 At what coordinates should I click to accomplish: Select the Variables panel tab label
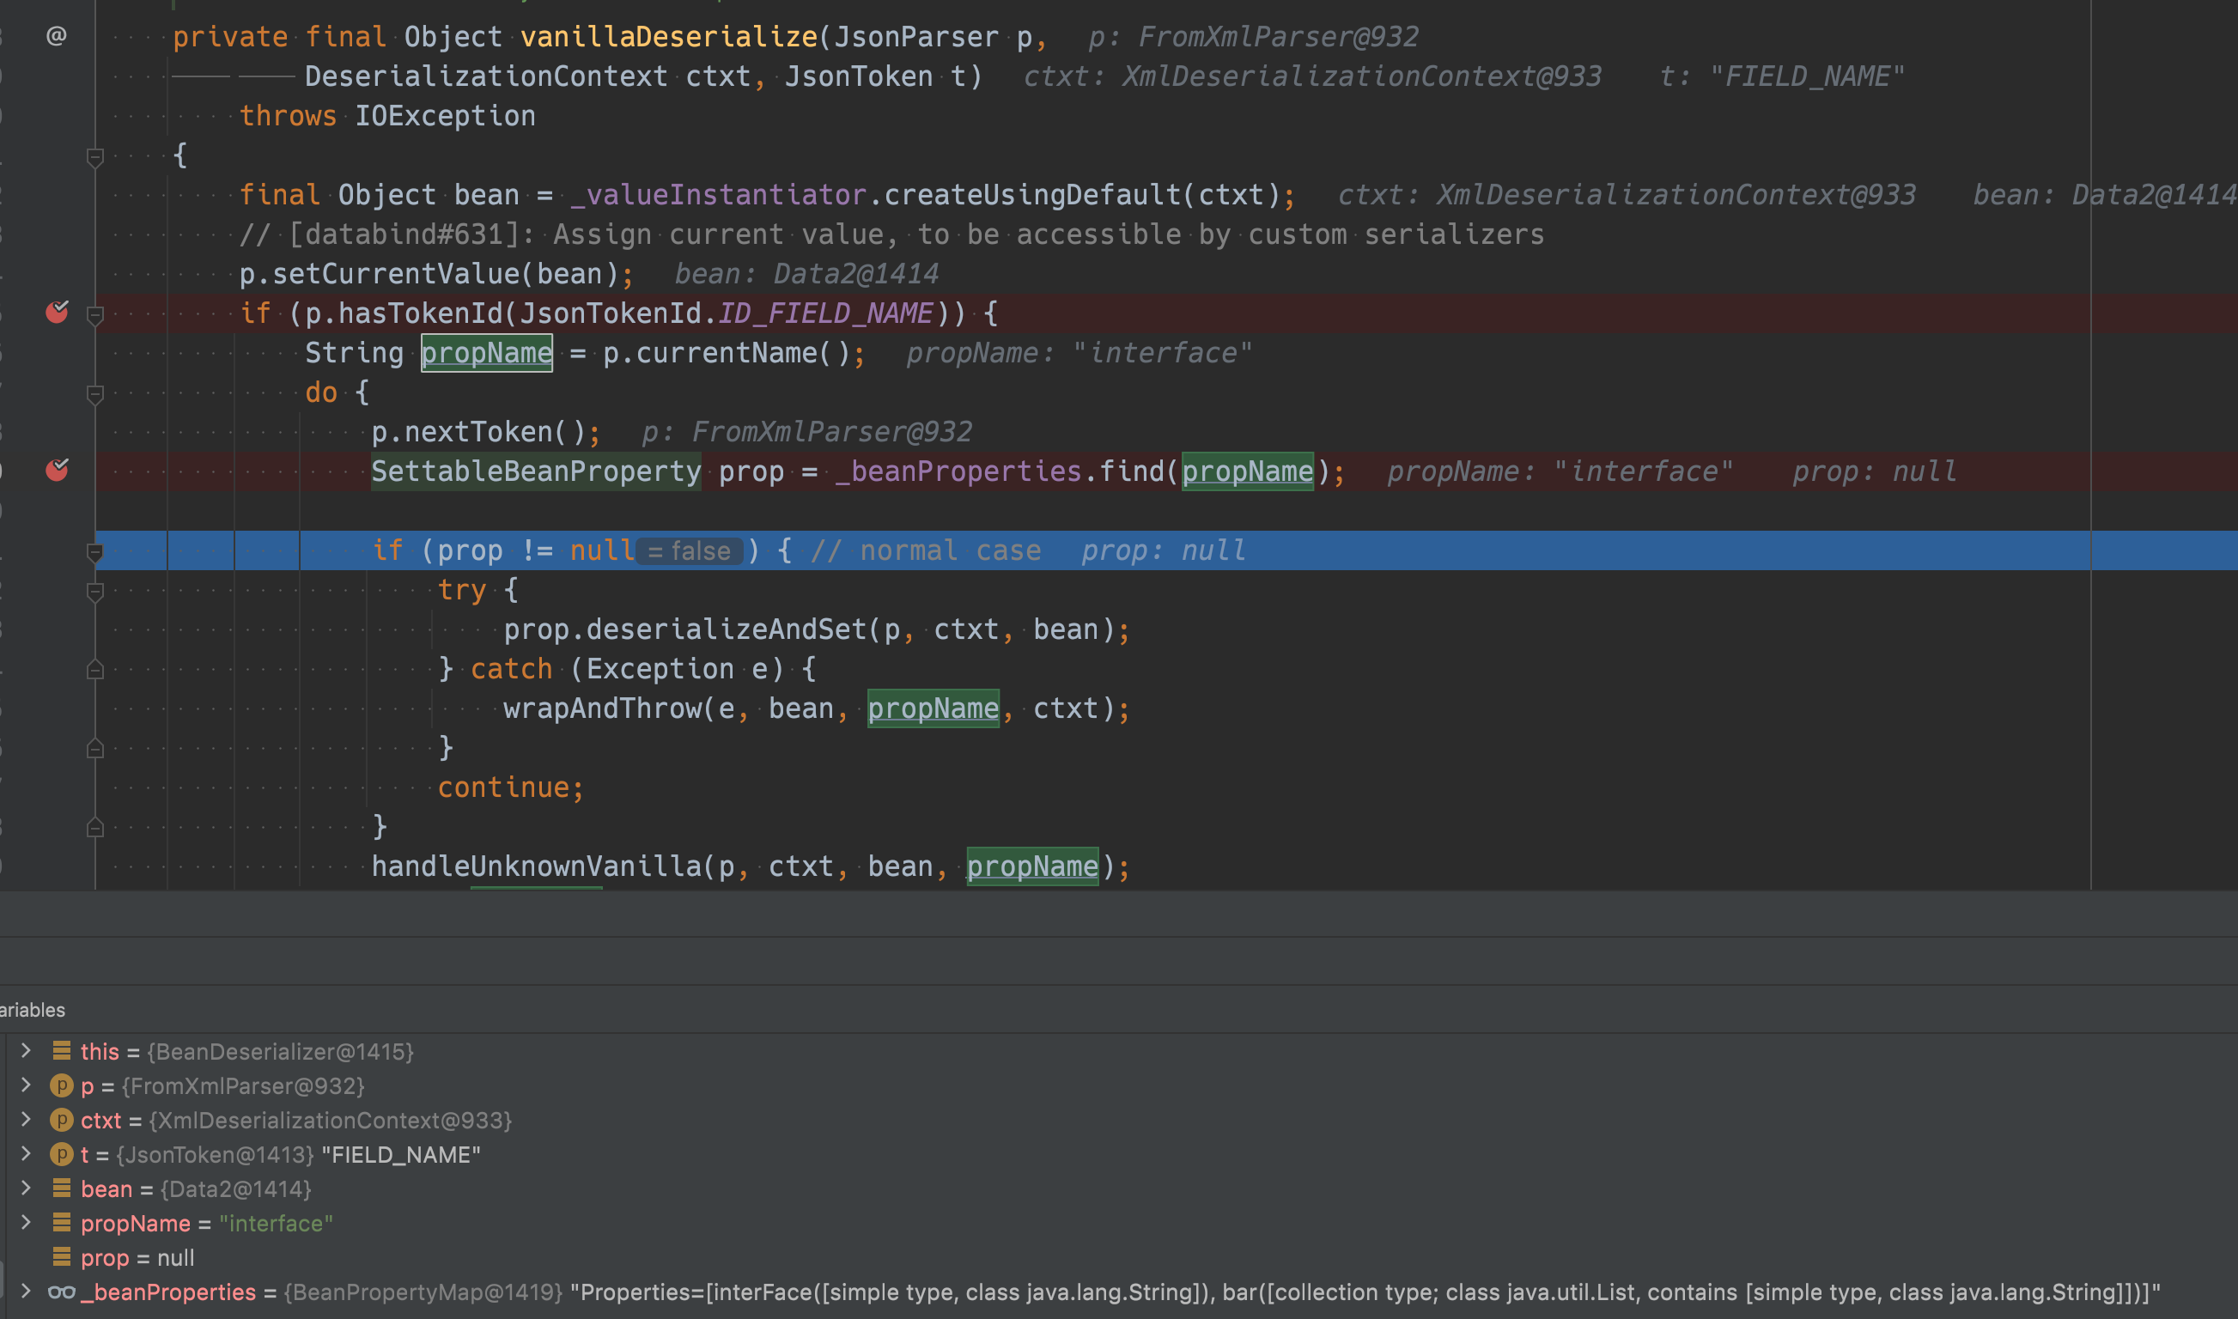(x=32, y=1010)
